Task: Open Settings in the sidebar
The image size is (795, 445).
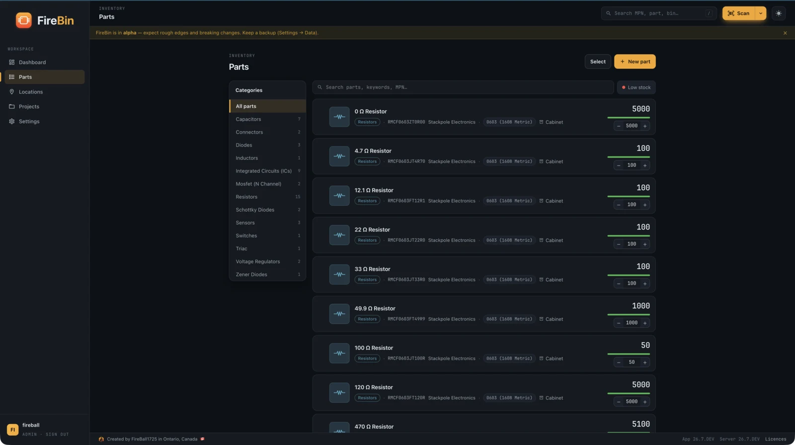Action: pos(45,121)
